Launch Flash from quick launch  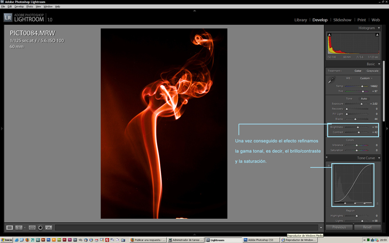click(x=65, y=240)
